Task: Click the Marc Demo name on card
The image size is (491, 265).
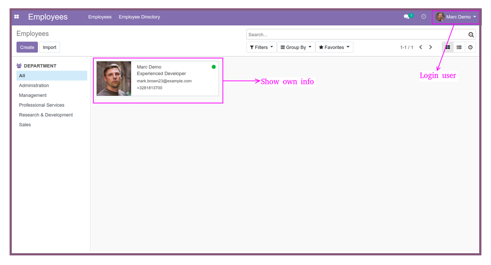Action: coord(149,67)
